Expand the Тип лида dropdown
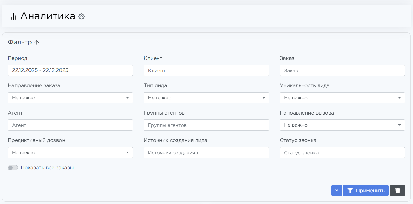413x204 pixels. pyautogui.click(x=206, y=98)
